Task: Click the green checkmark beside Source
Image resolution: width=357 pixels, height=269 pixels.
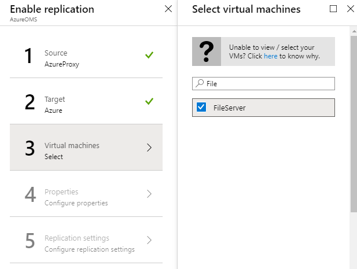Action: click(149, 55)
